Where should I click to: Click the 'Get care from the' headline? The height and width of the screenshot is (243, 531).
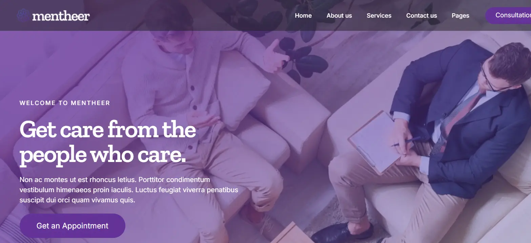(x=108, y=130)
